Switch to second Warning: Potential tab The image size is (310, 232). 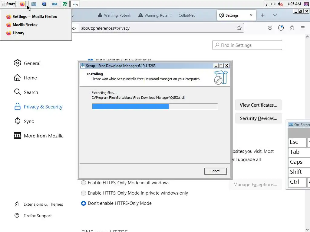point(155,15)
